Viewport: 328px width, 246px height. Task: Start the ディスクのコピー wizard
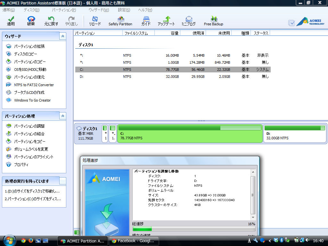coord(22,54)
